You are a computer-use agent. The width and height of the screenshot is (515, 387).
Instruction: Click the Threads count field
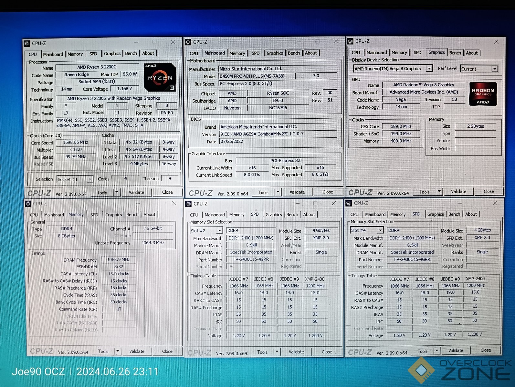pos(170,178)
